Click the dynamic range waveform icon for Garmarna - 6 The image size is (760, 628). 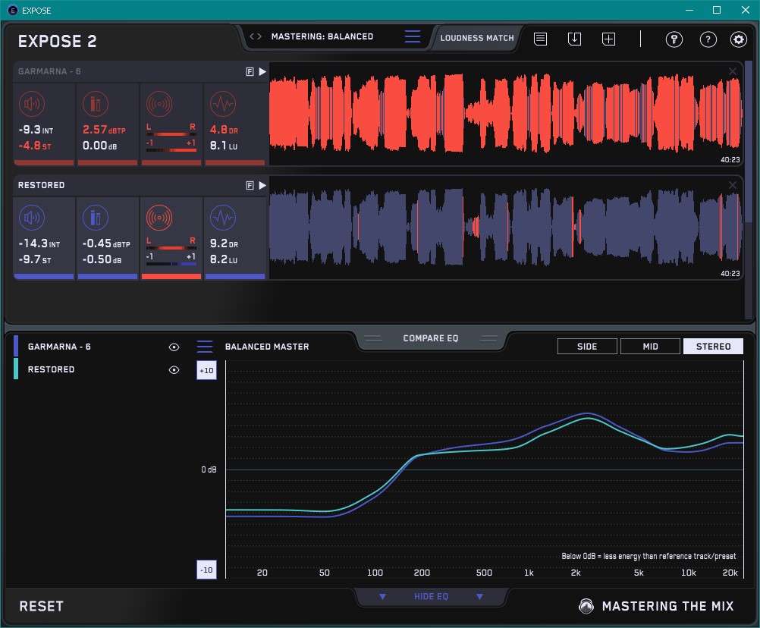click(x=222, y=103)
